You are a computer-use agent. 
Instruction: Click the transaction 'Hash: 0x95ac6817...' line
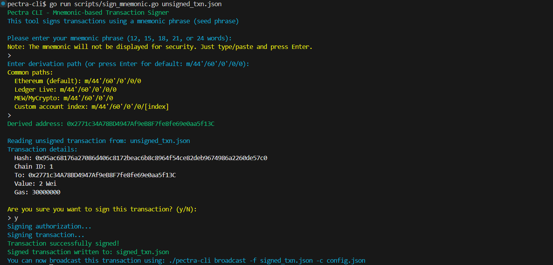141,158
